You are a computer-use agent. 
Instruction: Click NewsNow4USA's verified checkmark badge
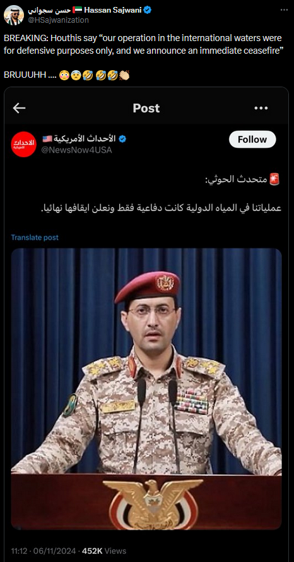pyautogui.click(x=122, y=138)
